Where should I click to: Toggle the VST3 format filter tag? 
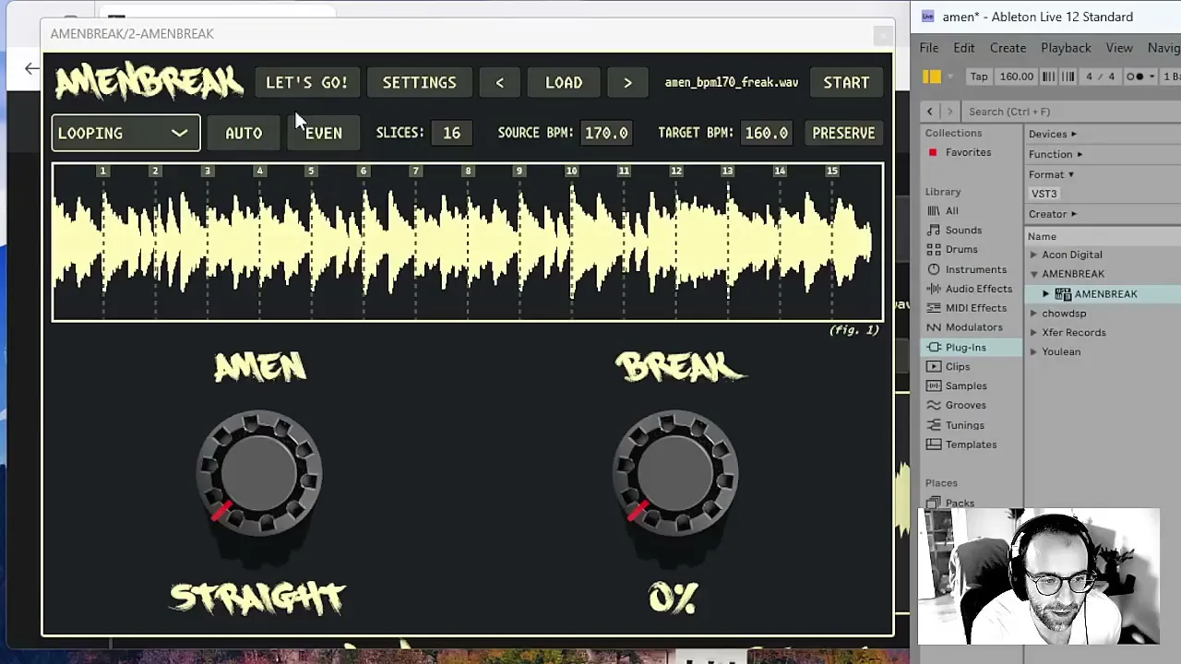click(1044, 194)
